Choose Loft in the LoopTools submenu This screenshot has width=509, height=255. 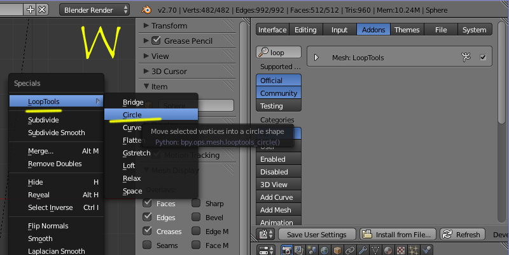[x=151, y=166]
